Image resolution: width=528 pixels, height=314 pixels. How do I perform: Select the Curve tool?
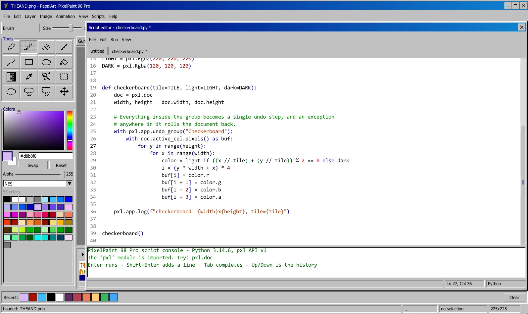click(11, 62)
